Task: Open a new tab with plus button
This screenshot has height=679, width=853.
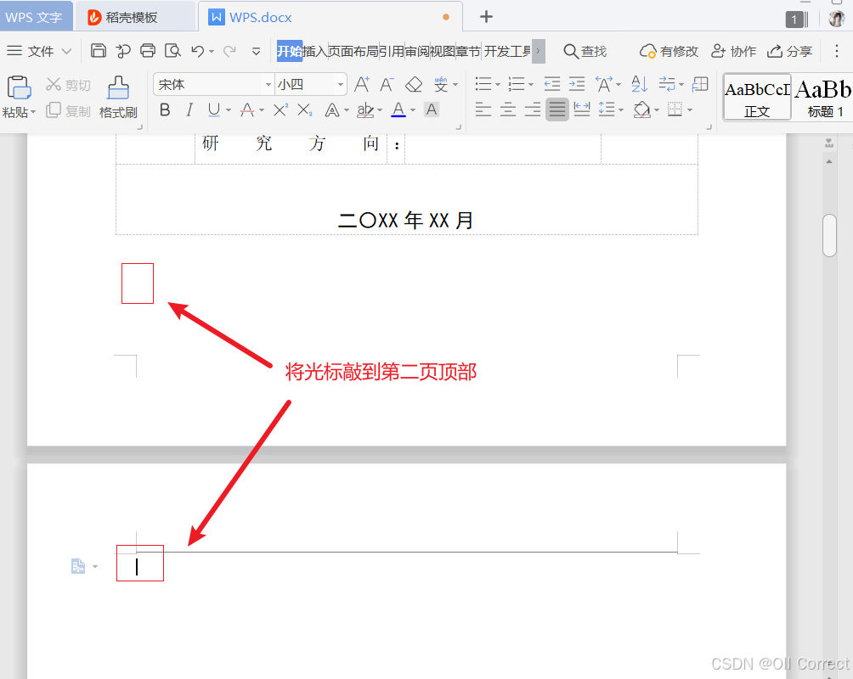Action: (x=486, y=17)
